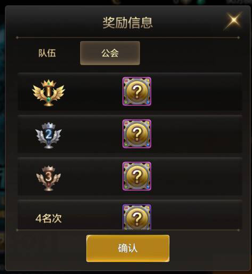
Task: Open the second-place mystery reward box
Action: [137, 134]
